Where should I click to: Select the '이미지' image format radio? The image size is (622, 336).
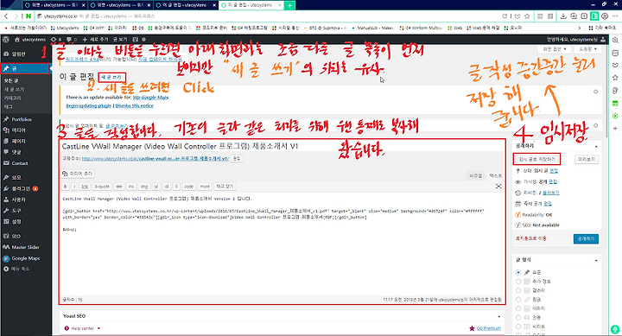518,308
